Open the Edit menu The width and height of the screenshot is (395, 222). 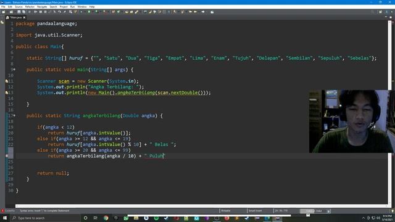(10, 7)
